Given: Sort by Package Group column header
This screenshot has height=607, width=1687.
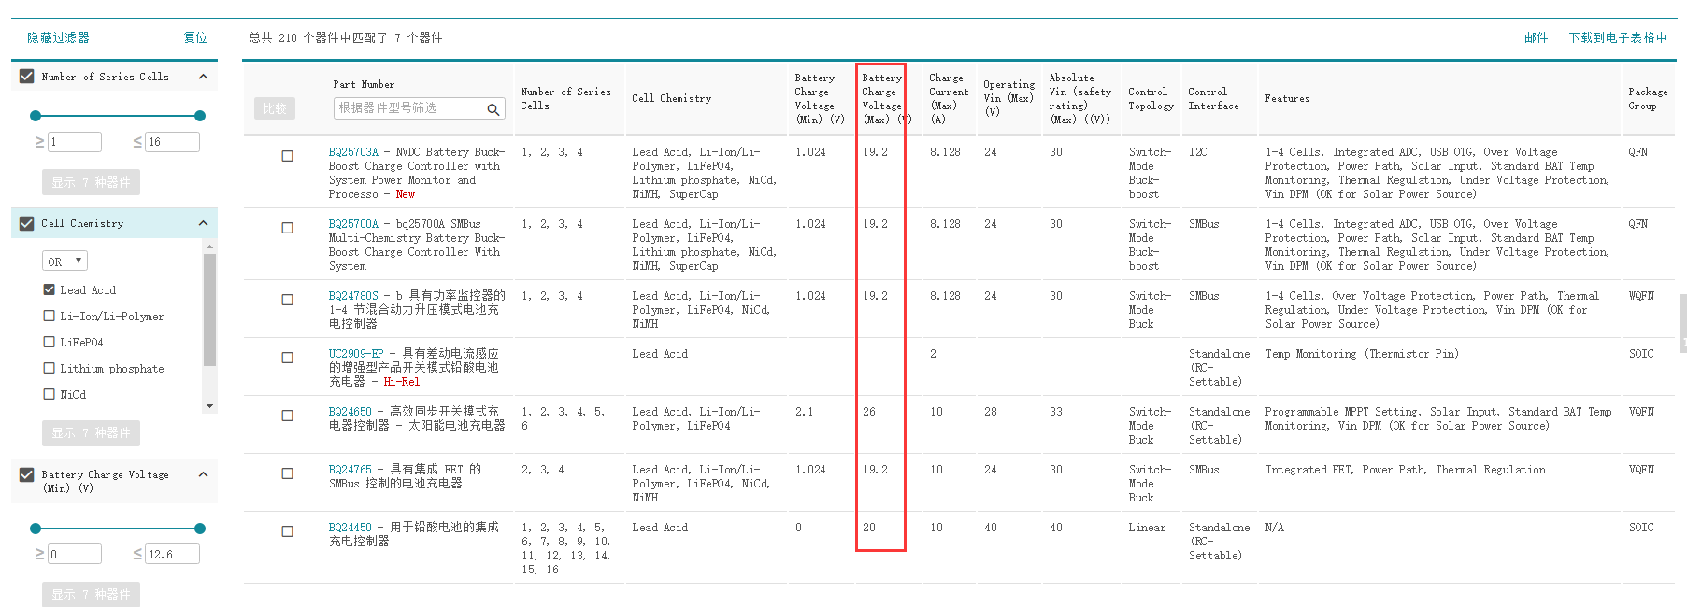Looking at the screenshot, I should point(1648,98).
